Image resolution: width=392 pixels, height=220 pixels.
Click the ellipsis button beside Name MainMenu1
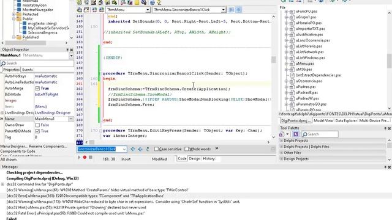71,119
